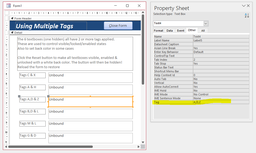Select the unbound textbox beside Tags B,D & L
This screenshot has height=153, width=256.
90,114
